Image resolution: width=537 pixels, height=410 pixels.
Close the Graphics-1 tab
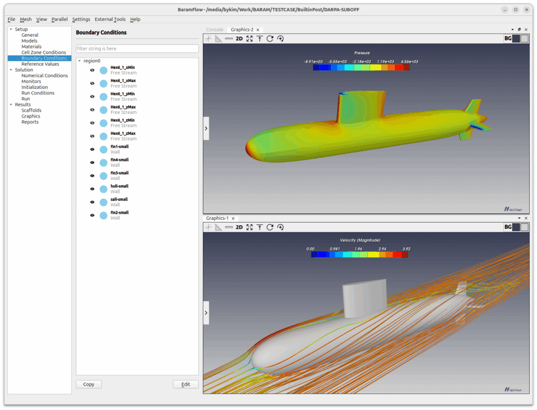coord(233,218)
